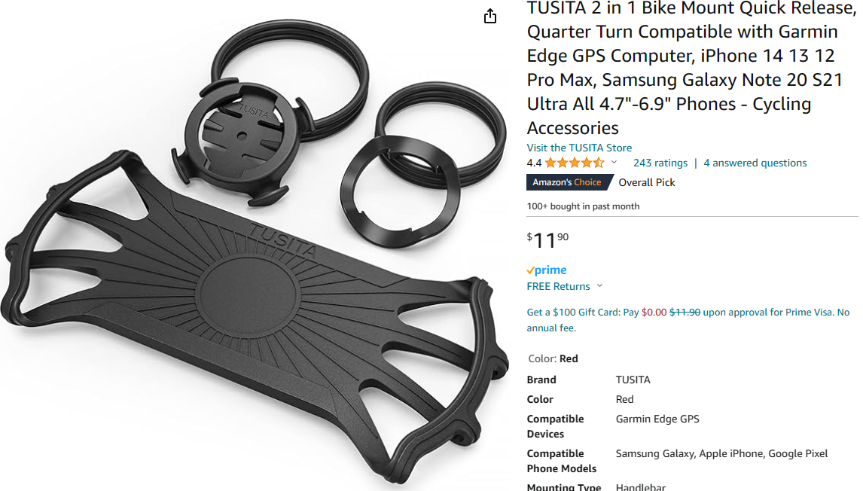
Task: Expand the FREE Returns dropdown arrow
Action: (600, 285)
